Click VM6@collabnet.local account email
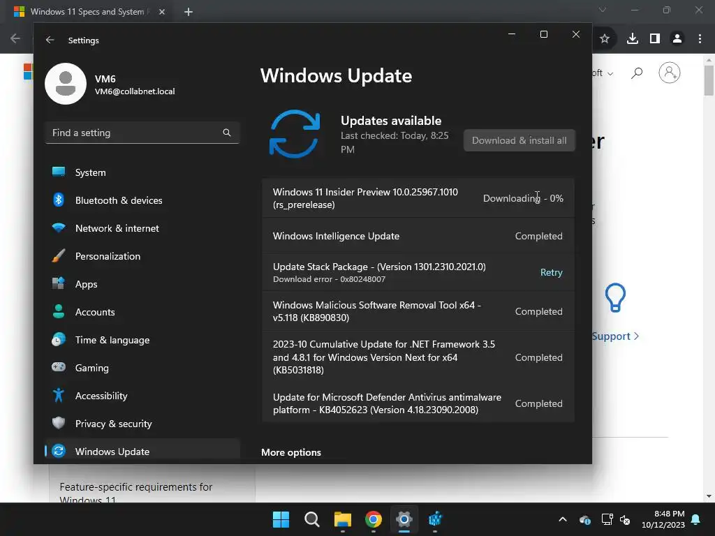This screenshot has height=536, width=715. click(135, 91)
